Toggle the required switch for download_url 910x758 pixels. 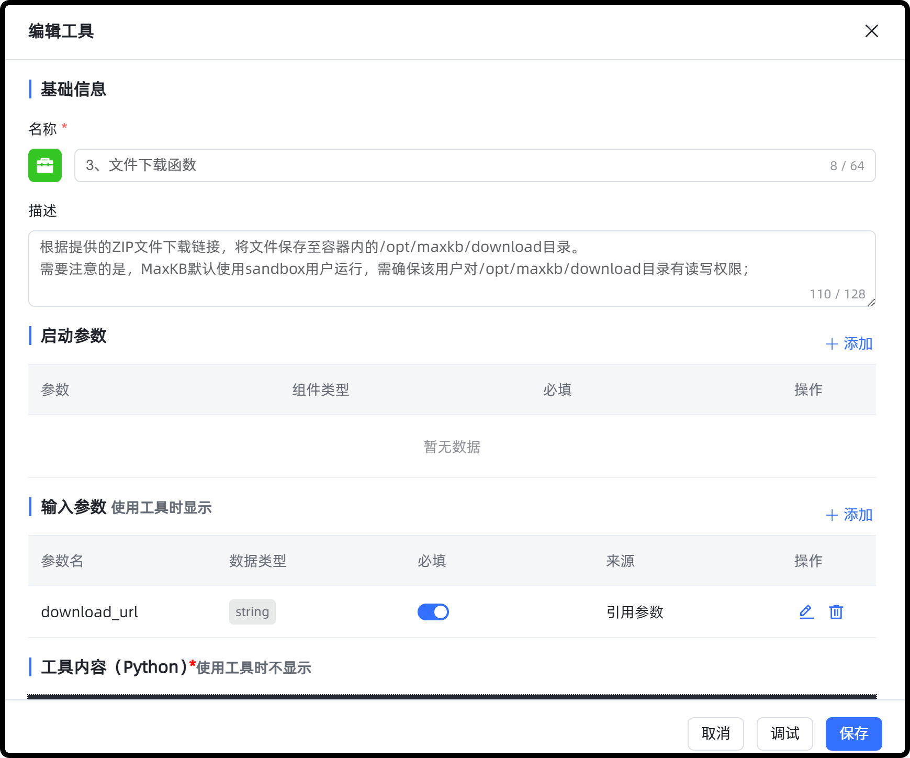click(433, 612)
